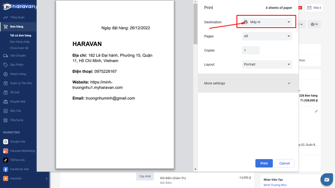Image resolution: width=335 pixels, height=188 pixels.
Task: Click the phone number 0975228167
Action: (x=106, y=71)
